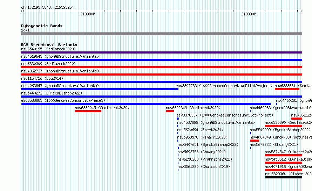
Task: Open the Cytogenetic Bands track heading
Action: pos(42,26)
